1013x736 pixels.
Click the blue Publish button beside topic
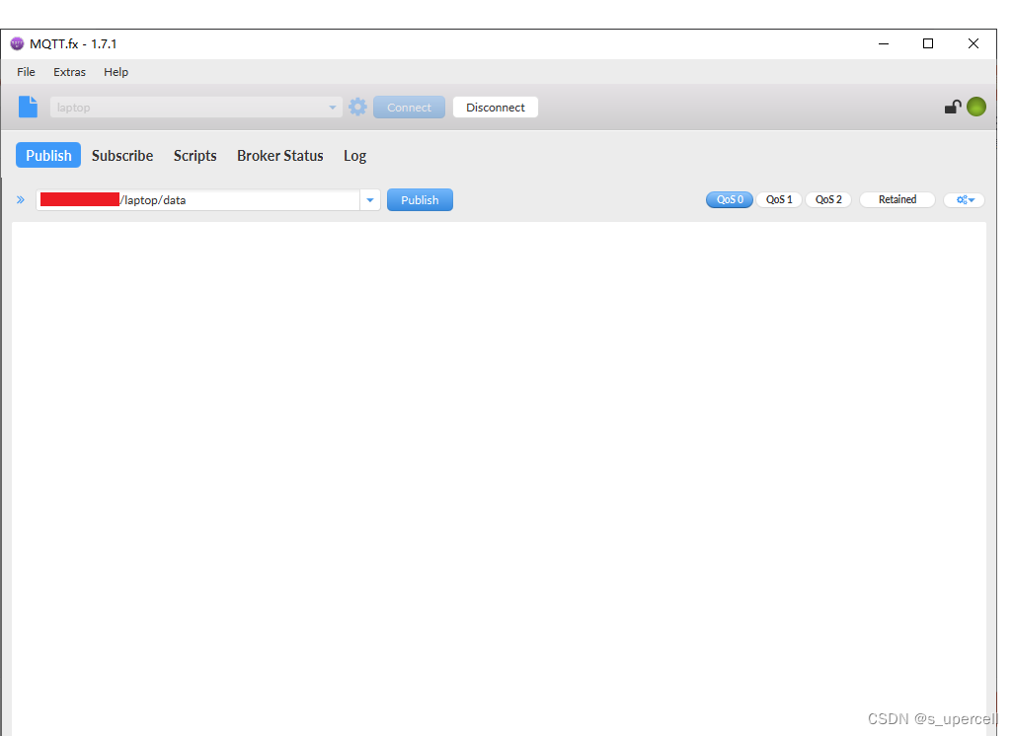[420, 200]
